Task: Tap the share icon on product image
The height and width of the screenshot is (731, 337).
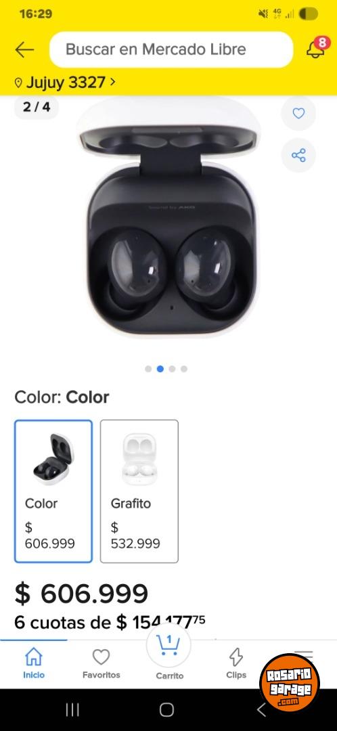Action: click(298, 155)
